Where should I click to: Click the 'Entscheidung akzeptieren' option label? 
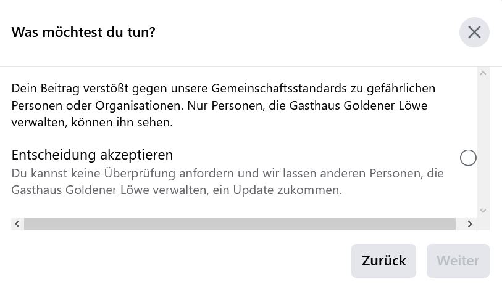tap(92, 155)
